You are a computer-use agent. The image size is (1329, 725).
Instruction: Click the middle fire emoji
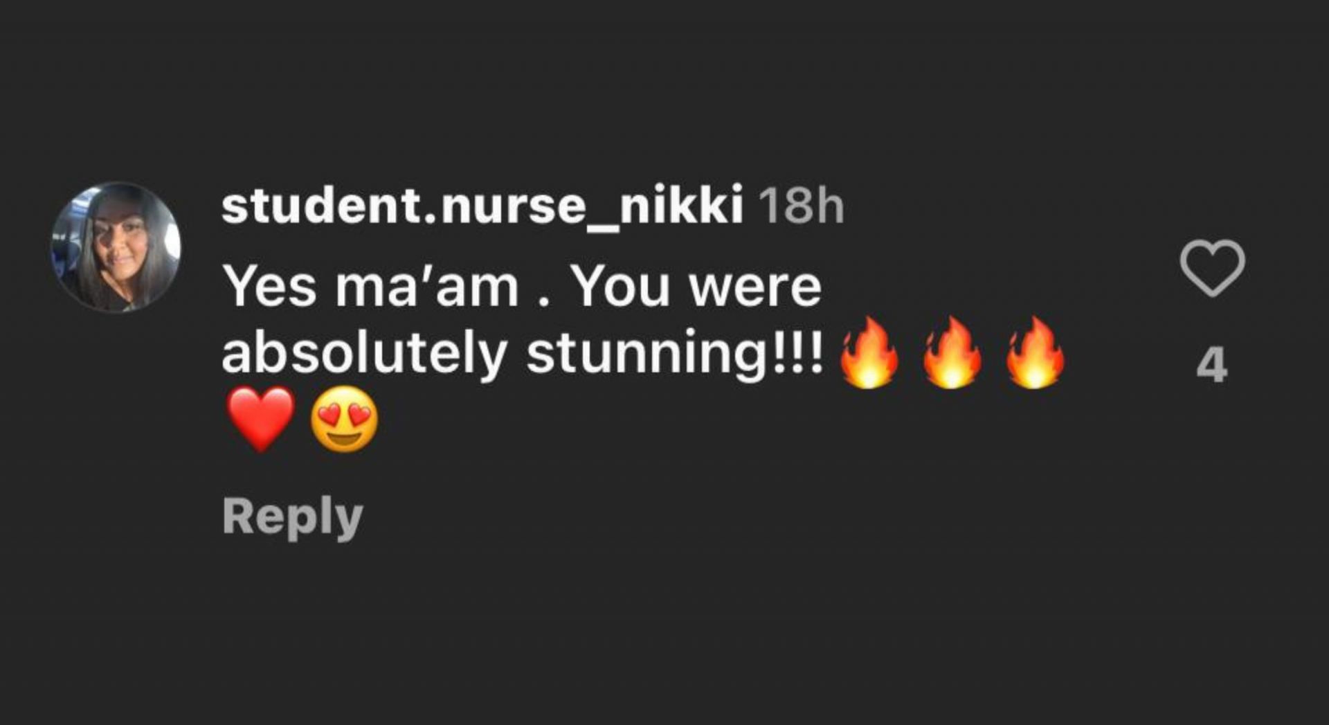coord(952,353)
